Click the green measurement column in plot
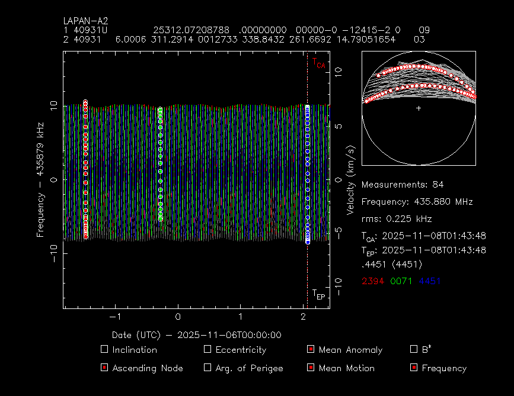The image size is (514, 396). (x=160, y=165)
